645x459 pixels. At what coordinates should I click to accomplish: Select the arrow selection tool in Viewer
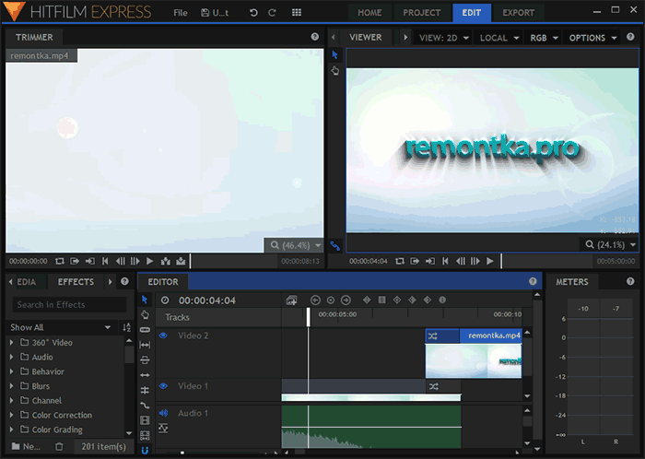(334, 54)
